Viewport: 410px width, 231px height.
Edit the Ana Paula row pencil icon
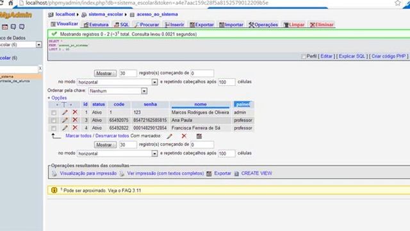[x=65, y=120]
